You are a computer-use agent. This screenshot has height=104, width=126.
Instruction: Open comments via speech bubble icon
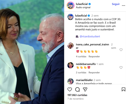coord(77,89)
